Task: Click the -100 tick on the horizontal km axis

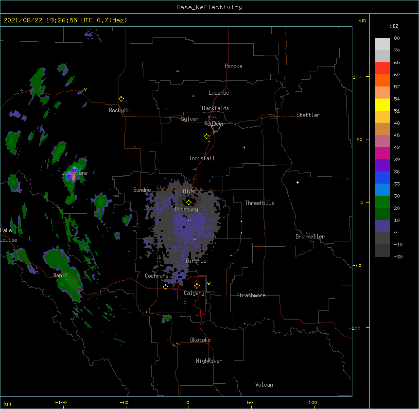Action: click(61, 402)
